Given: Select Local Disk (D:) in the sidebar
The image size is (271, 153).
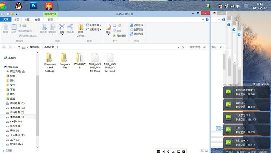Looking at the screenshot, I should click(16, 108).
